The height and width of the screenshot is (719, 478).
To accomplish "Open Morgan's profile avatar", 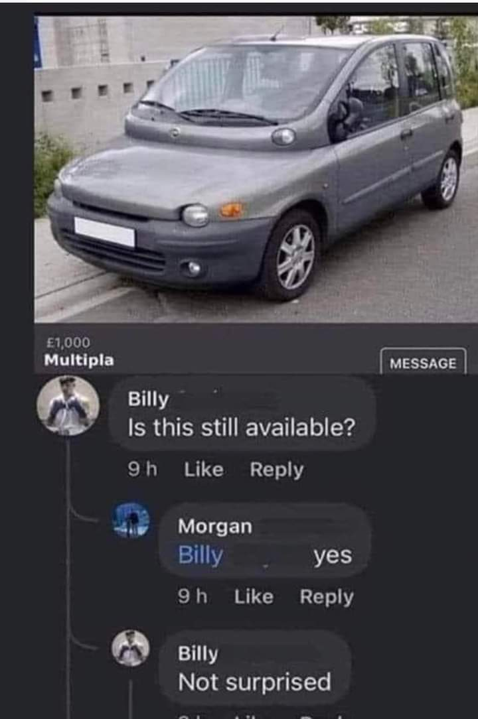I will pyautogui.click(x=131, y=521).
